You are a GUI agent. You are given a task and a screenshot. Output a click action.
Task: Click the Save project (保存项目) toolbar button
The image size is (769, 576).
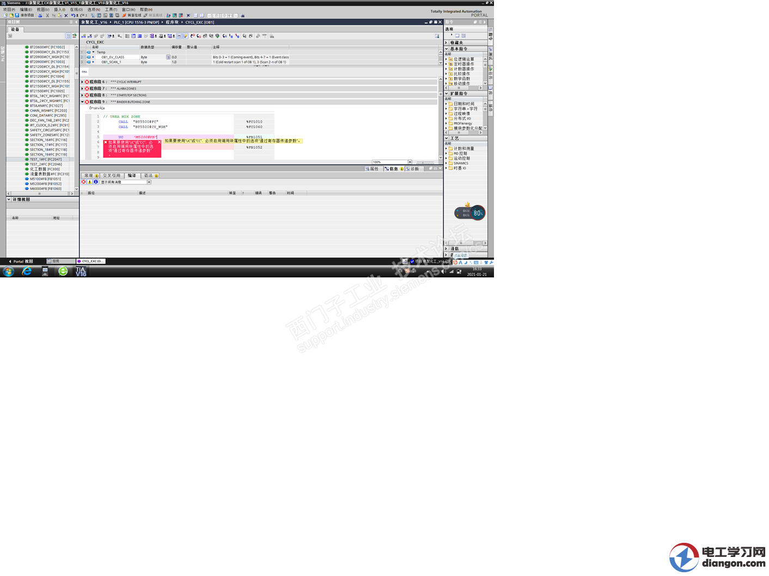(23, 15)
